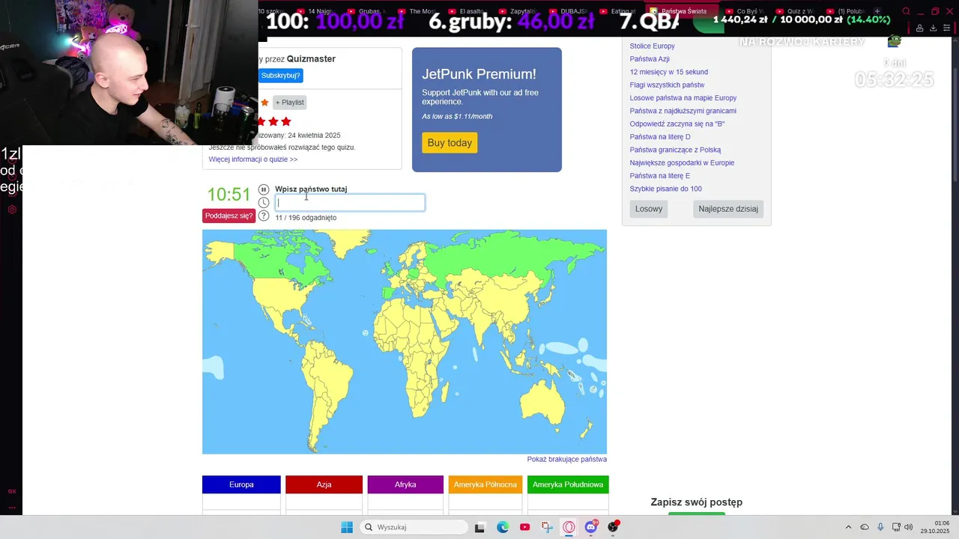Click the microphone tray icon
Screen dimensions: 959x539
(880, 527)
